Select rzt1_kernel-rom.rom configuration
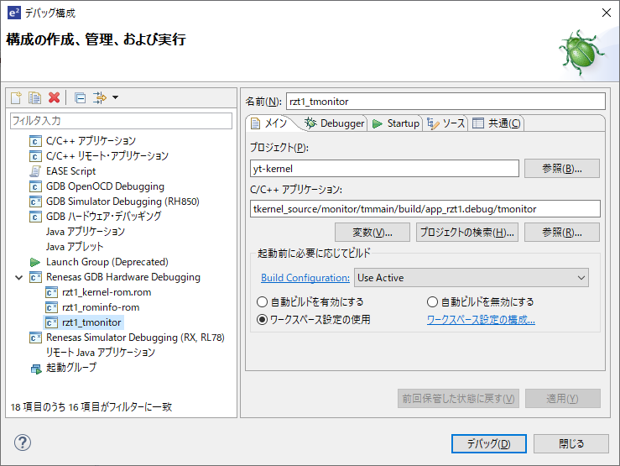This screenshot has width=620, height=466. (x=107, y=292)
